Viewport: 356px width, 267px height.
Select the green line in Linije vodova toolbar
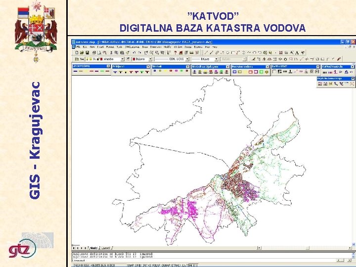[102, 71]
